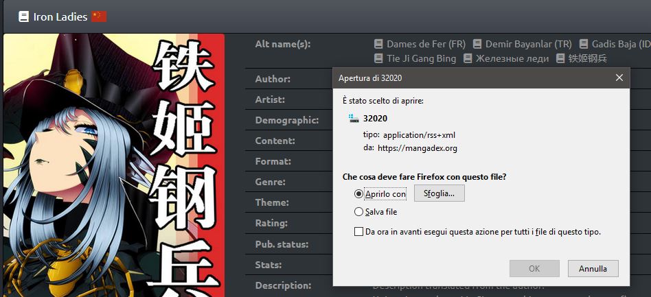The width and height of the screenshot is (651, 297).
Task: Click the Iron Ladies page title text
Action: (60, 16)
